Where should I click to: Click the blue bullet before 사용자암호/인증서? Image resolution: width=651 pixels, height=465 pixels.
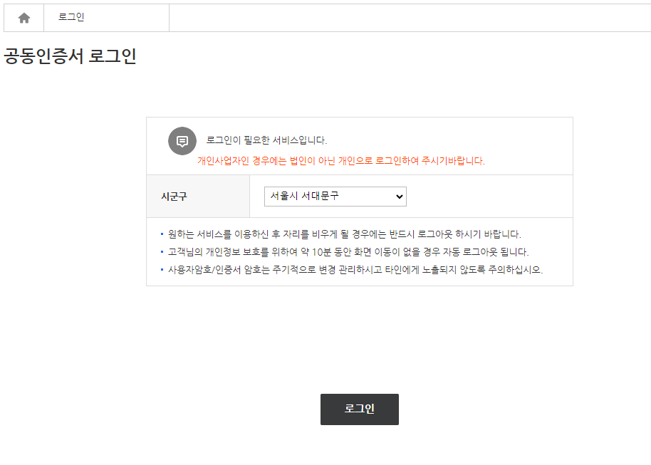click(x=162, y=269)
